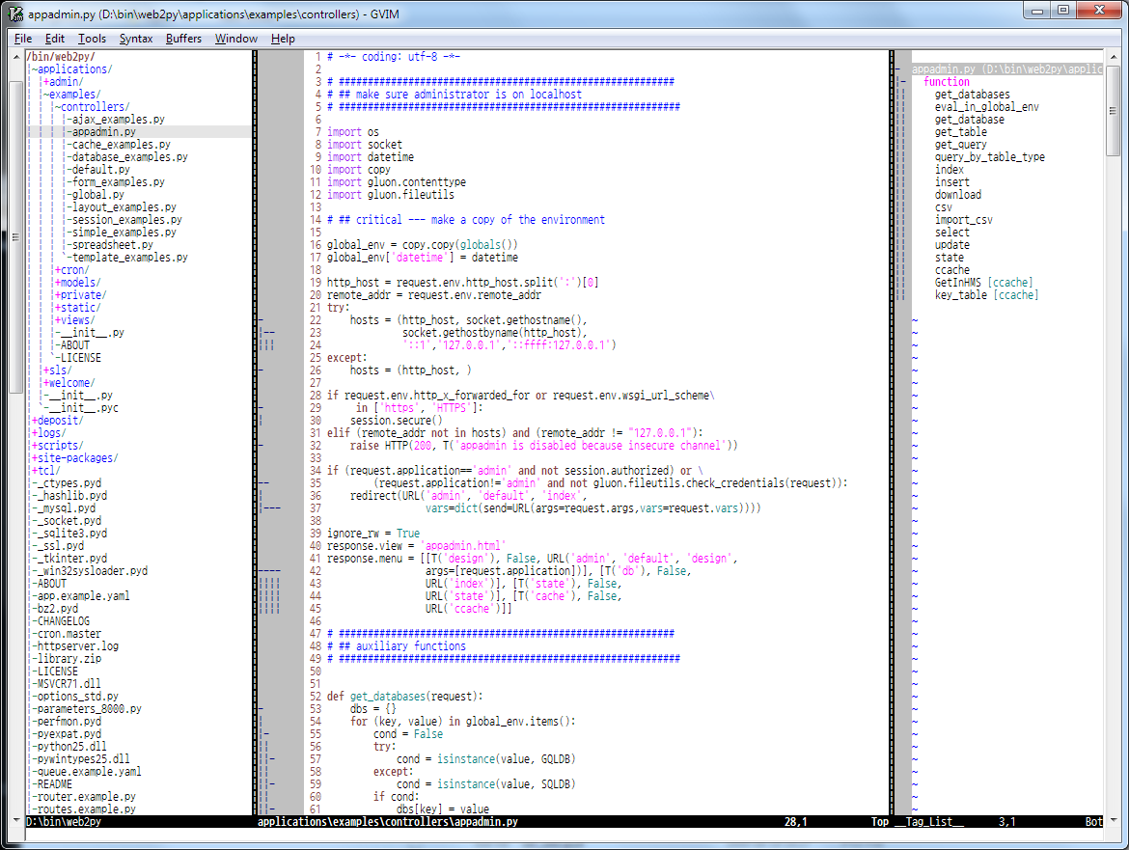The width and height of the screenshot is (1129, 850).
Task: Open the File menu
Action: click(23, 39)
